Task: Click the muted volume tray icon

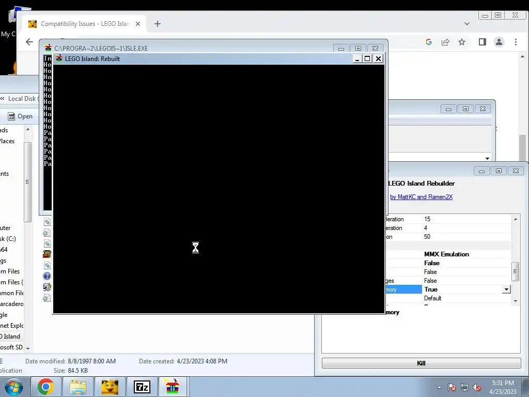Action: tap(477, 387)
